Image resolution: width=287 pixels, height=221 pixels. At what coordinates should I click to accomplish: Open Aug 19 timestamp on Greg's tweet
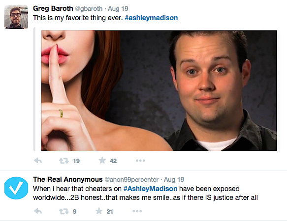click(118, 8)
